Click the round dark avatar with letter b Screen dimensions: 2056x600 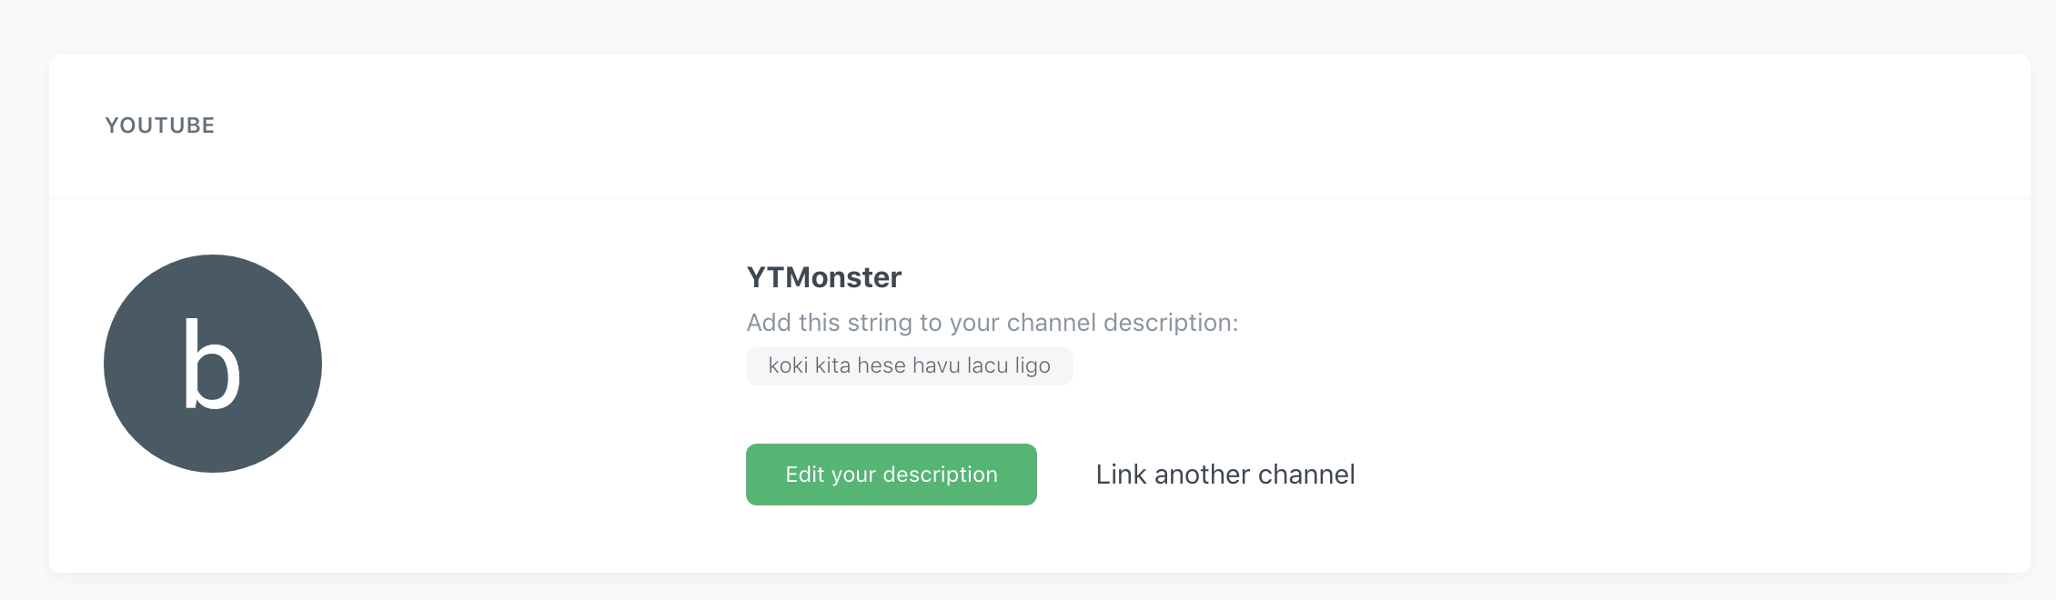pyautogui.click(x=213, y=364)
